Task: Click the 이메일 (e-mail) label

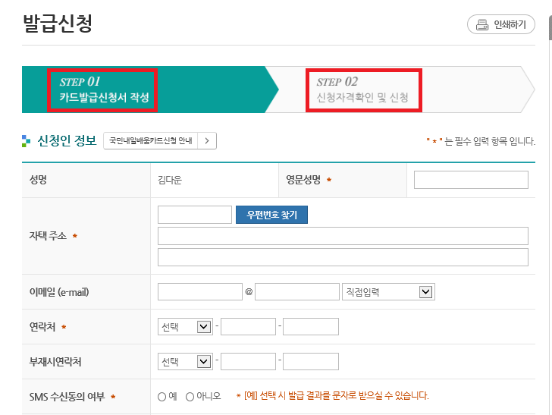Action: pyautogui.click(x=59, y=291)
